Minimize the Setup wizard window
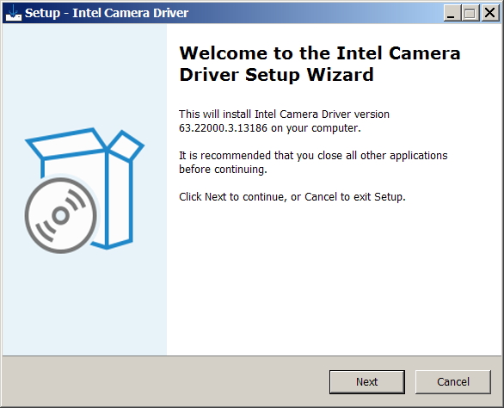This screenshot has width=504, height=408. 452,13
